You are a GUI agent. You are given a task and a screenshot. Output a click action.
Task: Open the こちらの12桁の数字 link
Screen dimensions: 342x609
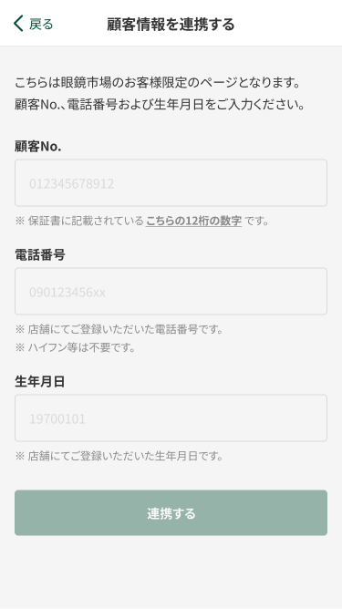pos(193,221)
